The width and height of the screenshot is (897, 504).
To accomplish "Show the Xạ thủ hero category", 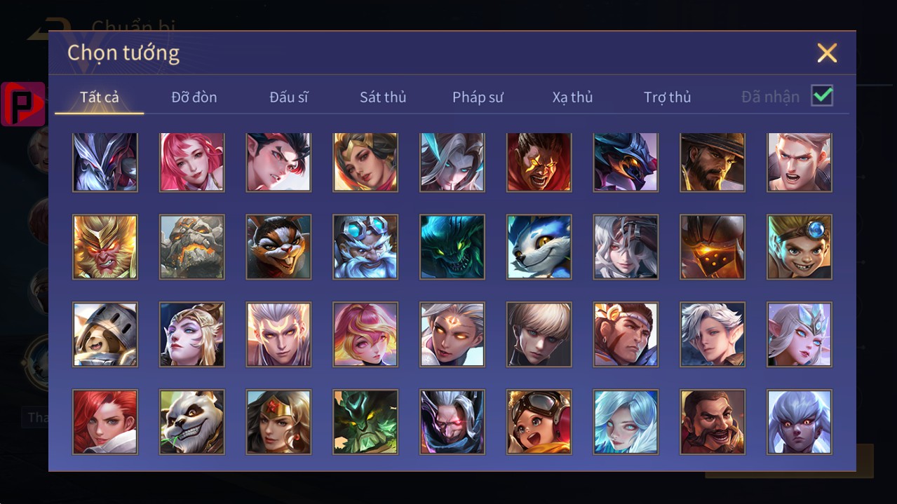I will [572, 97].
